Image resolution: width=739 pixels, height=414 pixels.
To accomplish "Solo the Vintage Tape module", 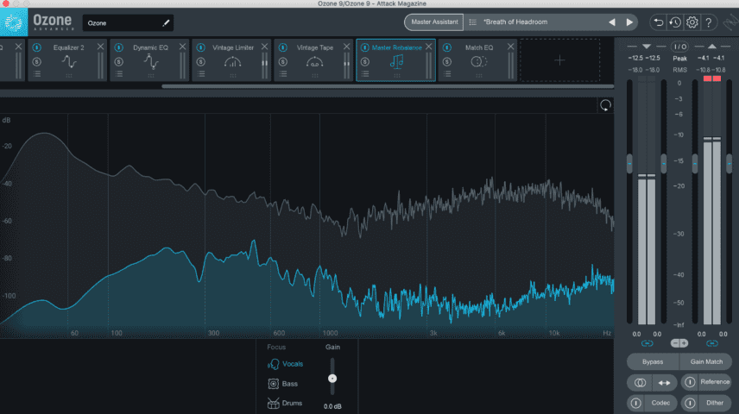I will click(x=283, y=62).
